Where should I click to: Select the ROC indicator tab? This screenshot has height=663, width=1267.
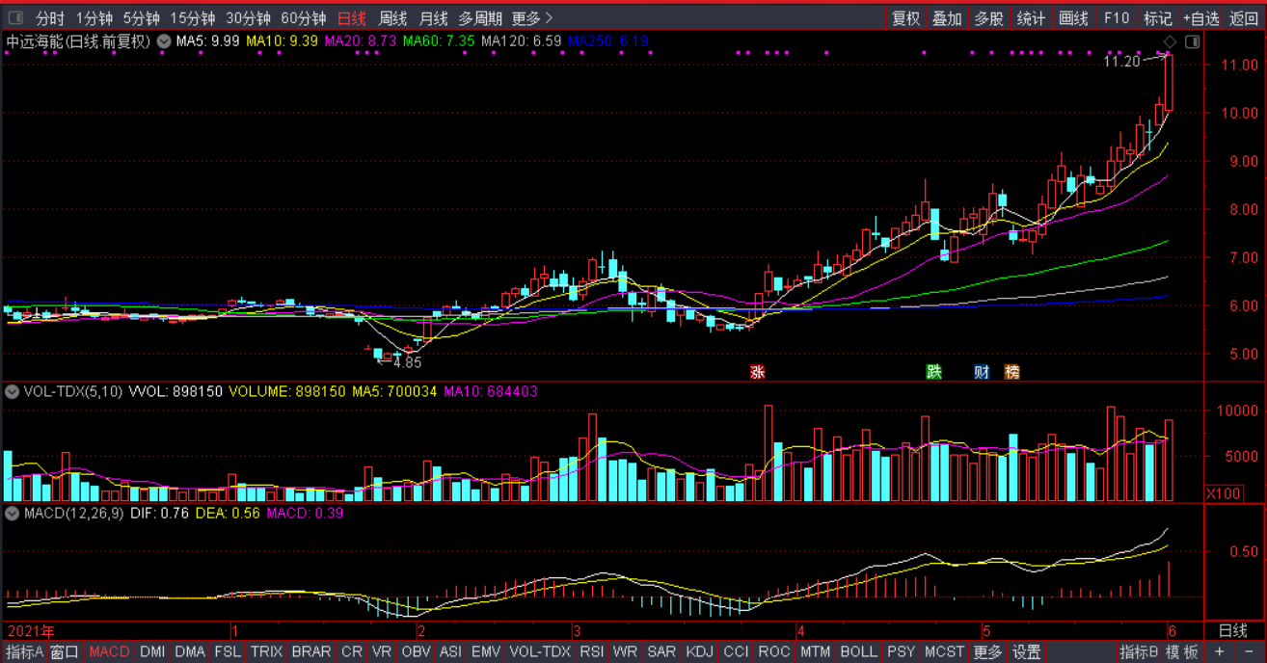click(774, 652)
